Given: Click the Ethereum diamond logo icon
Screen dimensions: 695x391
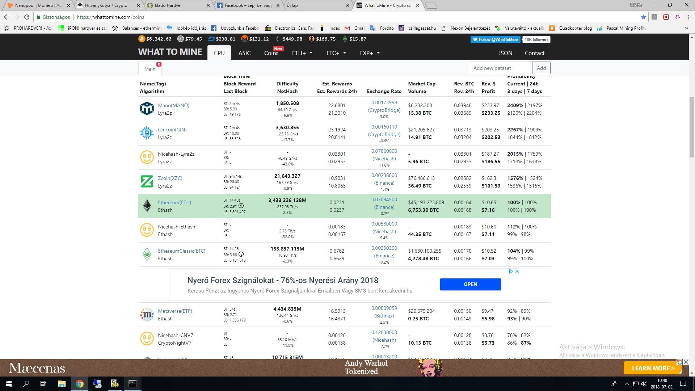Looking at the screenshot, I should [147, 206].
